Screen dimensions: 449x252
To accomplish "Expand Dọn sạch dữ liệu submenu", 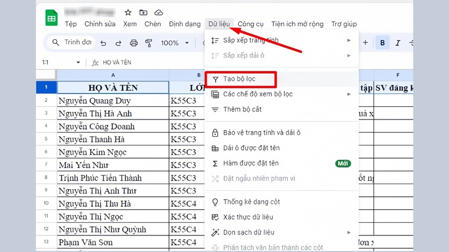I will [282, 232].
